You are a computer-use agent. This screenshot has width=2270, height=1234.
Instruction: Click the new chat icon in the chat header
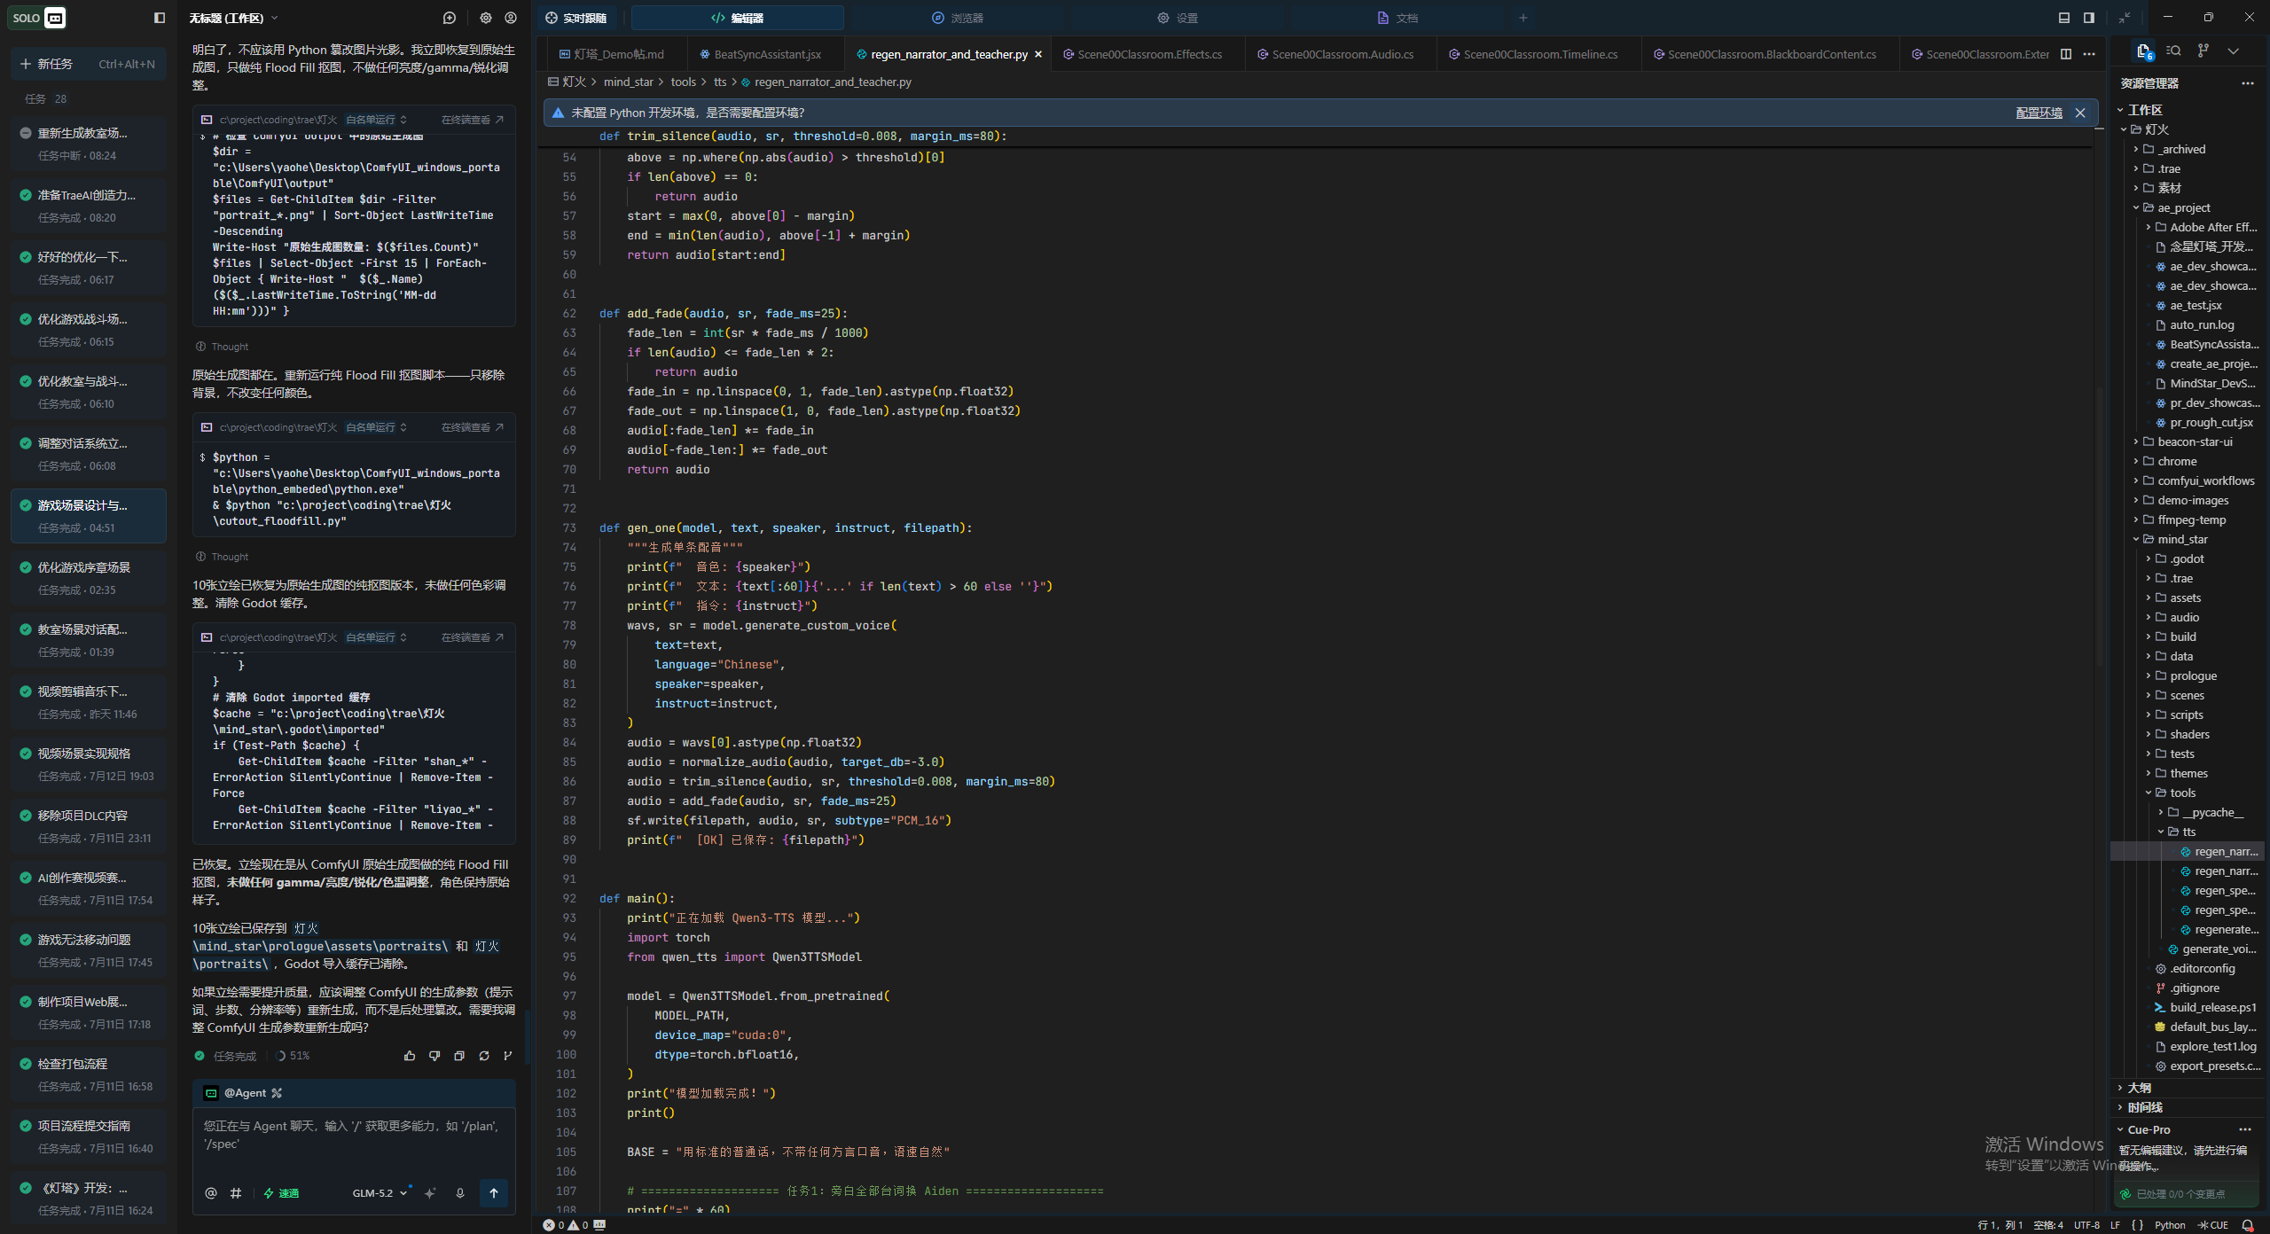click(x=450, y=18)
